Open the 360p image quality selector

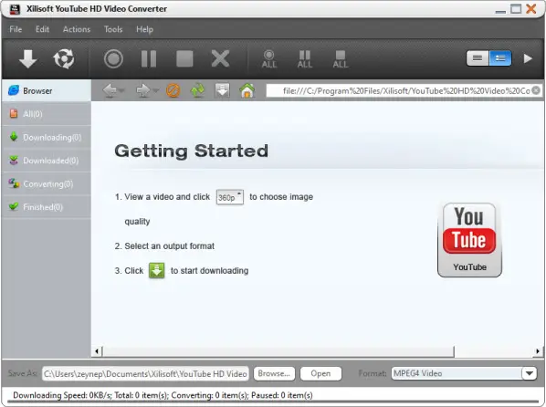point(230,197)
